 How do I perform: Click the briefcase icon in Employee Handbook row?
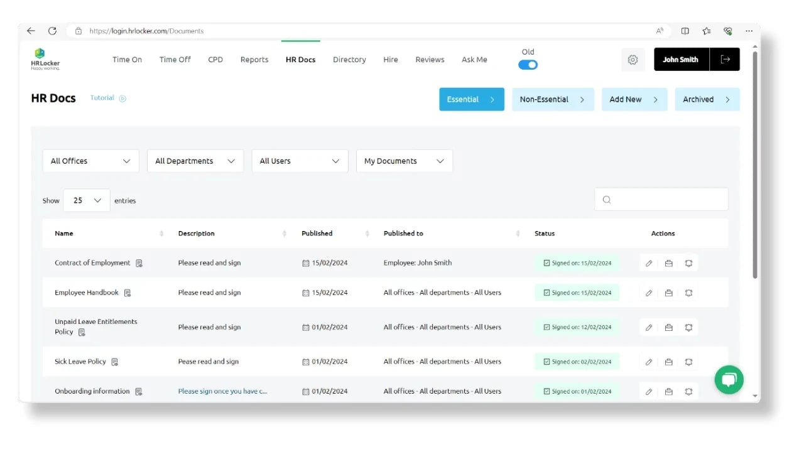pos(669,293)
